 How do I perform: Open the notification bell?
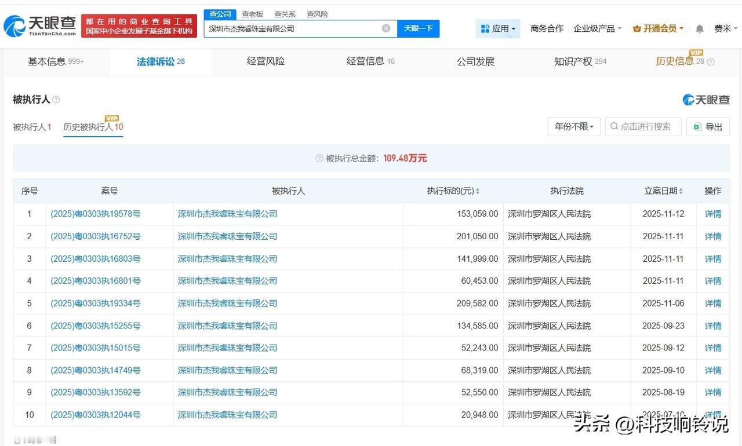700,28
